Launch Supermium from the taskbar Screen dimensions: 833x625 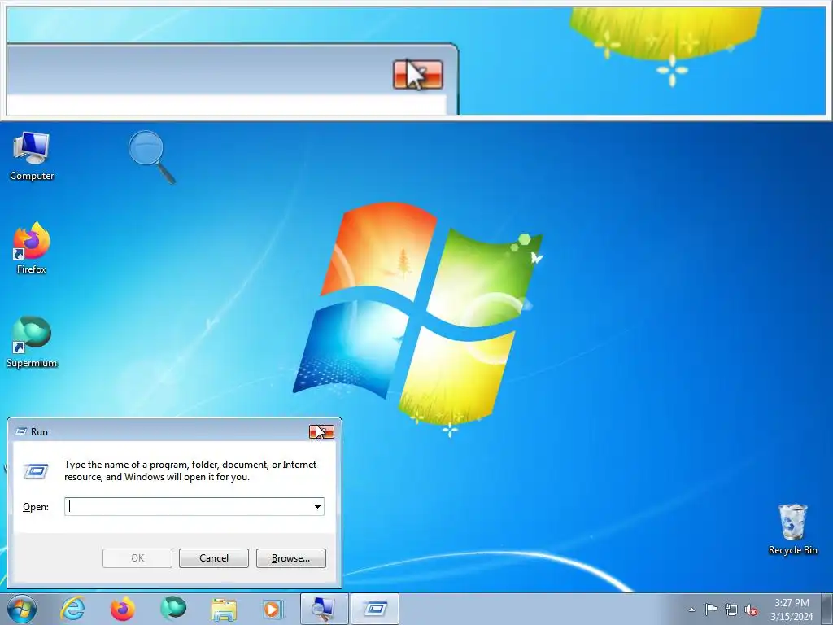pos(173,609)
